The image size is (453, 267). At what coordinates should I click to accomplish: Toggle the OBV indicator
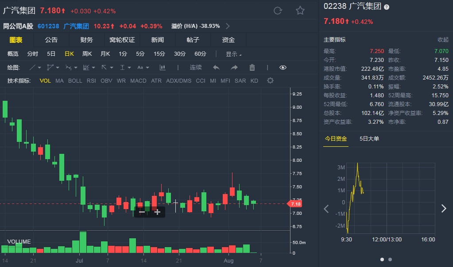pos(106,81)
